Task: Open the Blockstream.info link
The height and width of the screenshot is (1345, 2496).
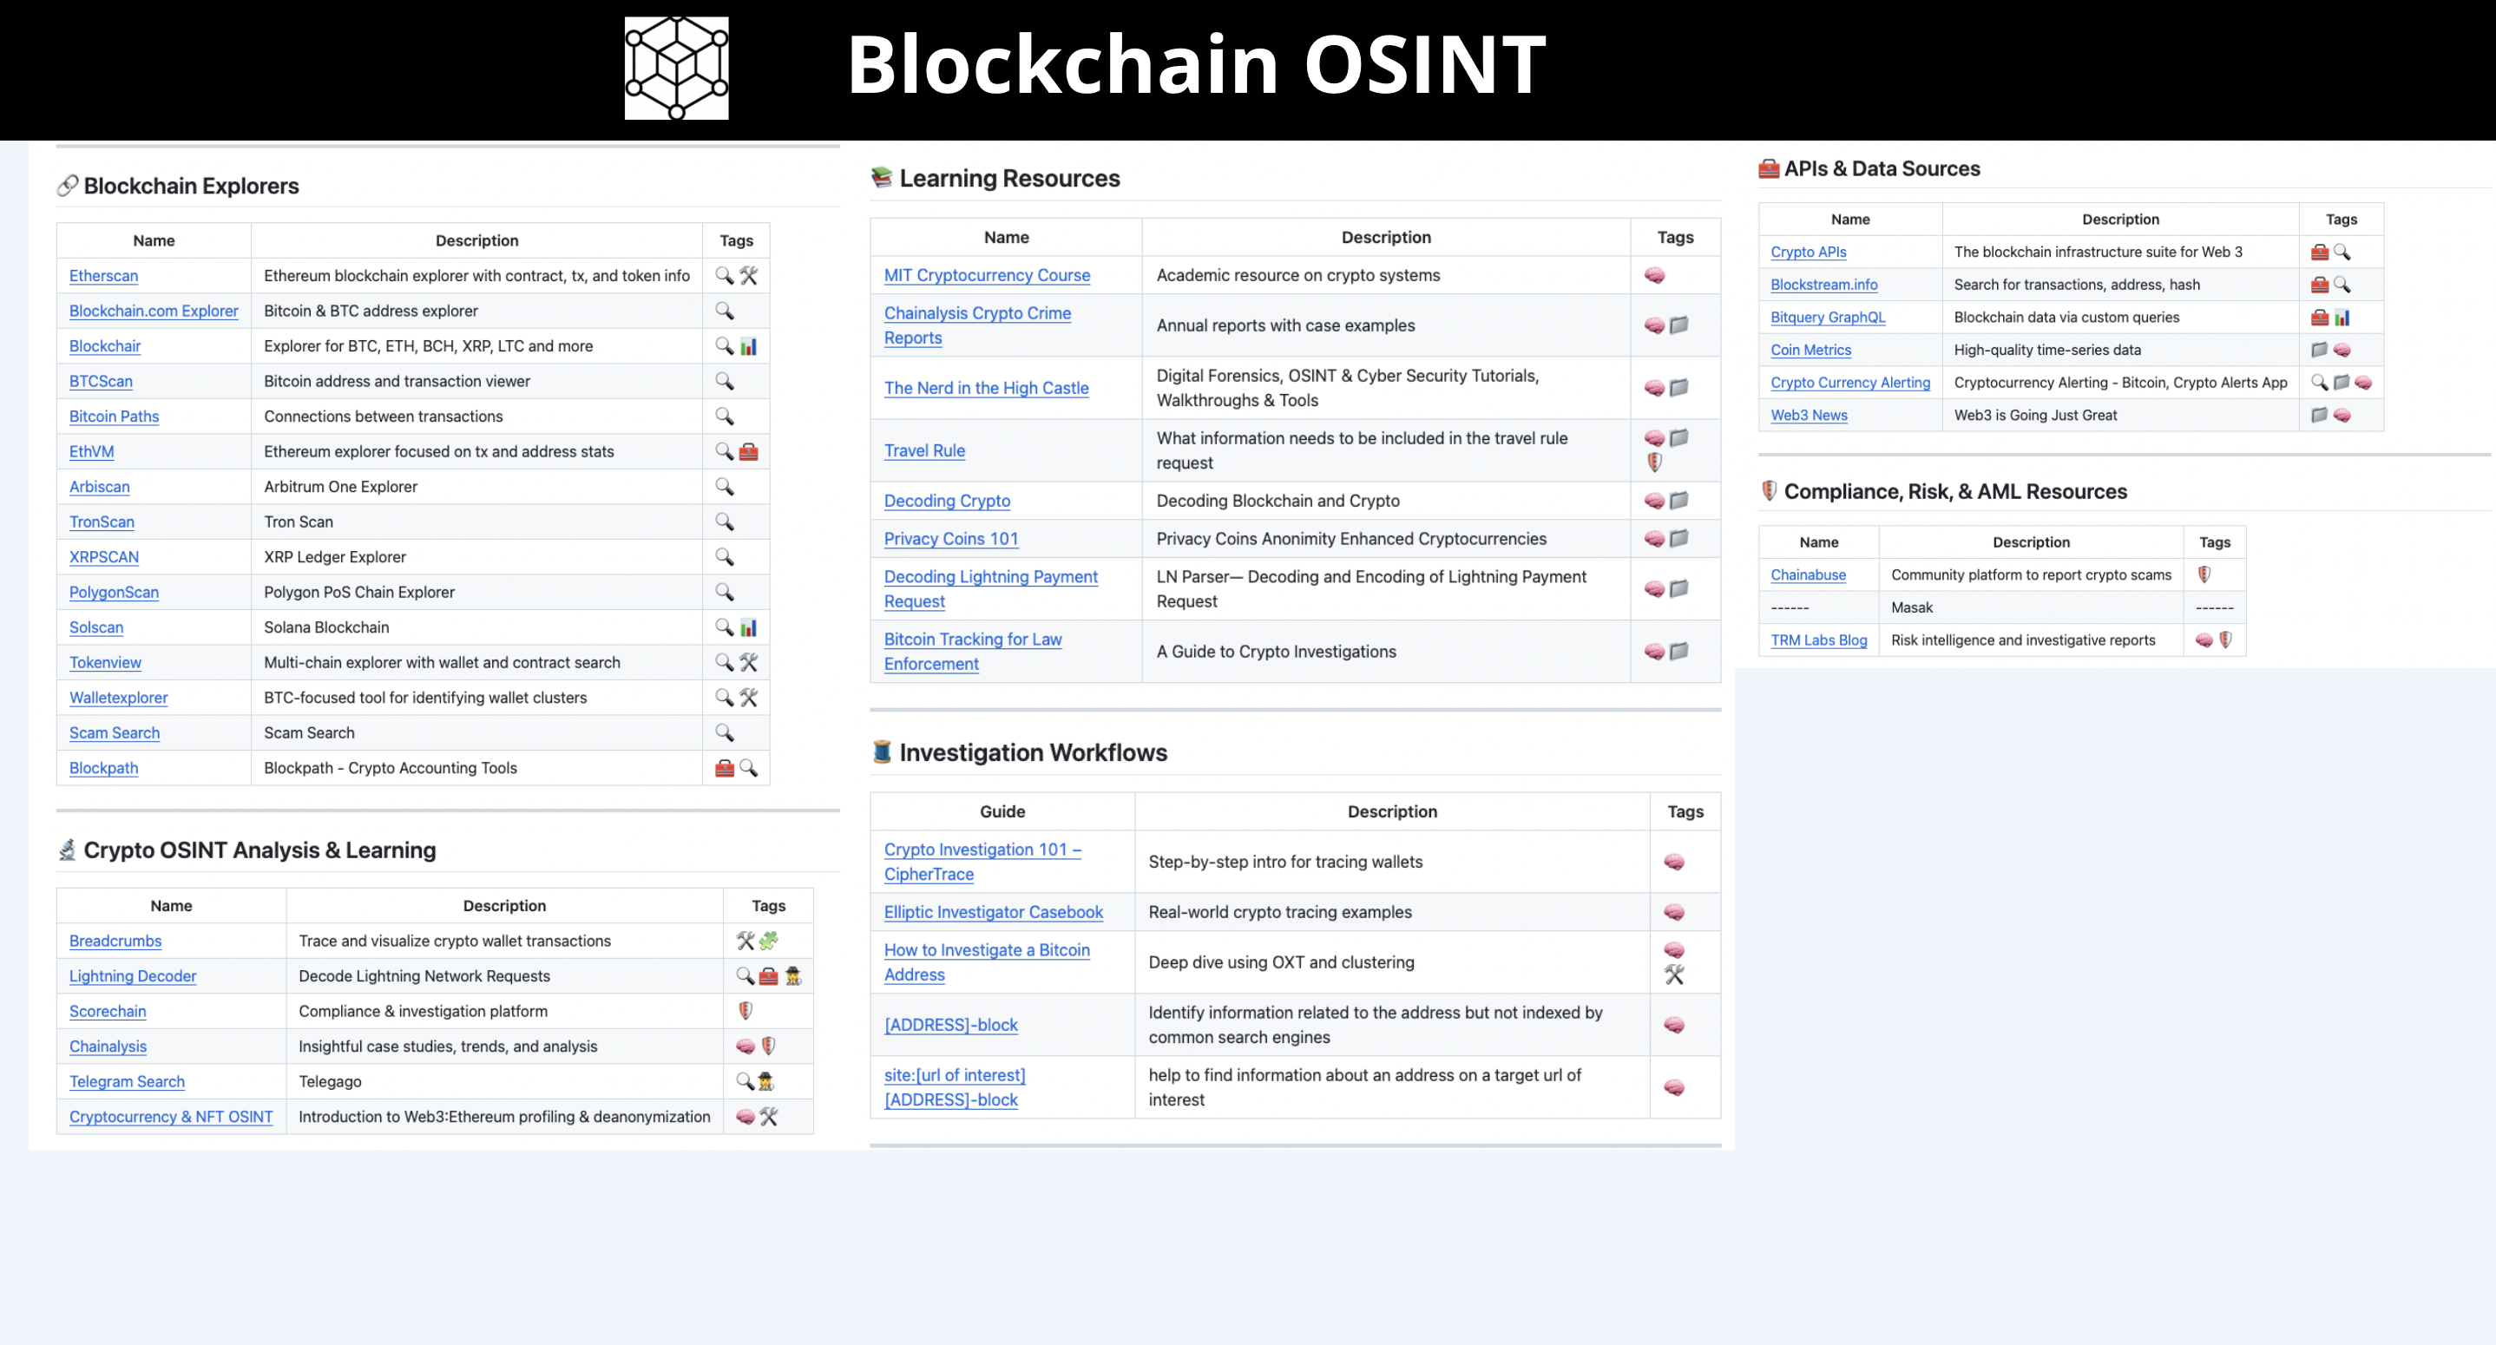Action: click(x=1823, y=285)
